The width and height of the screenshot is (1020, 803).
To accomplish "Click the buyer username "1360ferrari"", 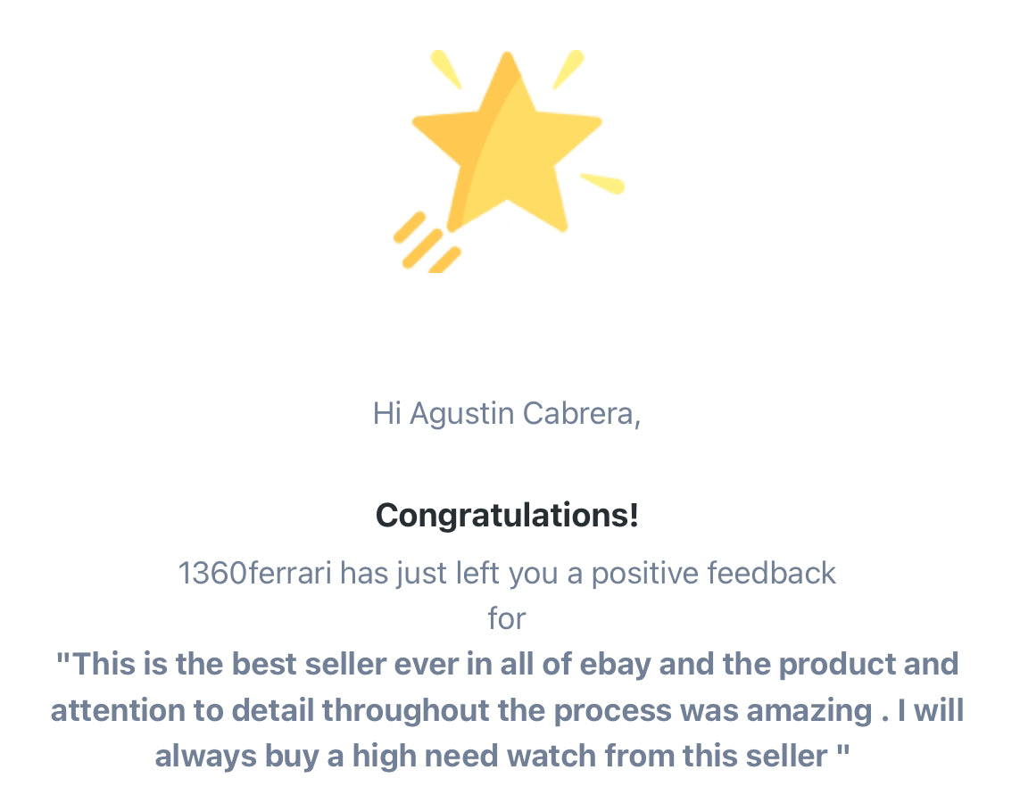I will click(255, 574).
